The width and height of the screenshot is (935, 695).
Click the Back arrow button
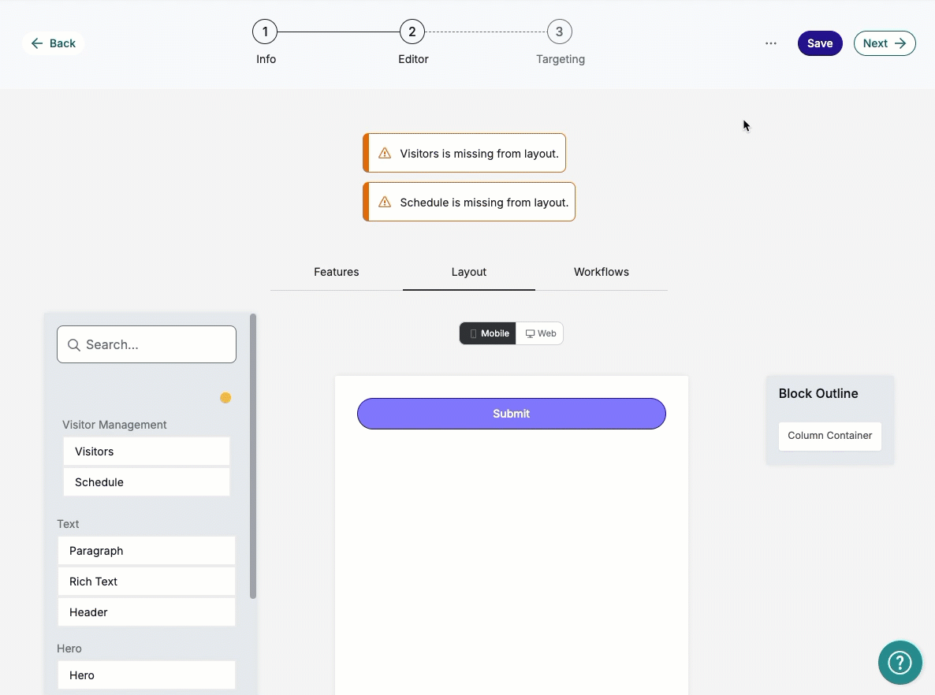(x=53, y=43)
